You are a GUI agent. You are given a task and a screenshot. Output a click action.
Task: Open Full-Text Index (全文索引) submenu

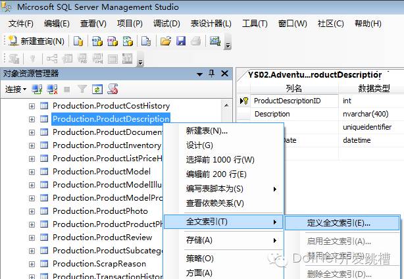(224, 222)
